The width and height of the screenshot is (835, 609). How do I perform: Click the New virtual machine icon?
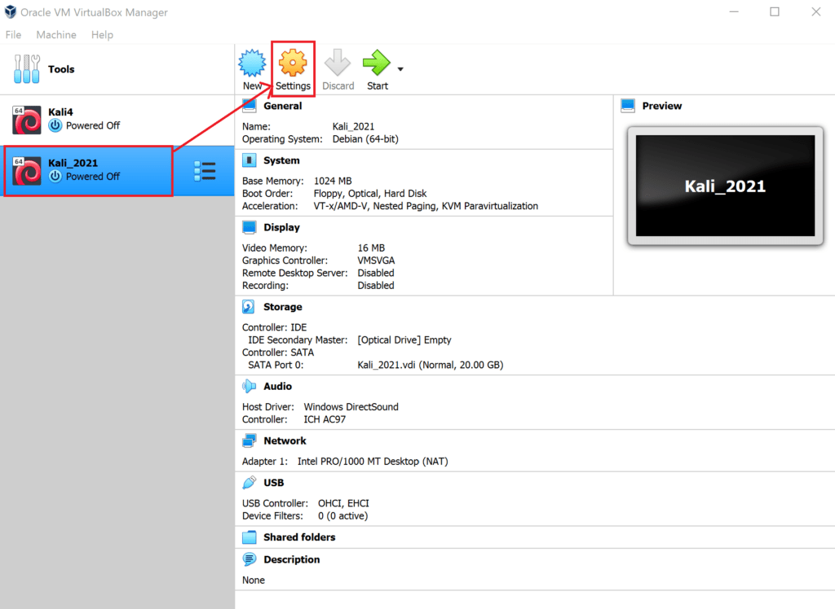click(252, 63)
